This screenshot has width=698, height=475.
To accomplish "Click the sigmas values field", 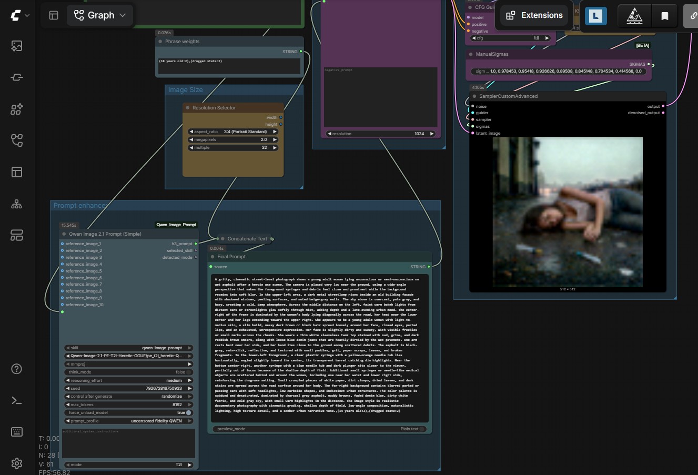I will (558, 71).
